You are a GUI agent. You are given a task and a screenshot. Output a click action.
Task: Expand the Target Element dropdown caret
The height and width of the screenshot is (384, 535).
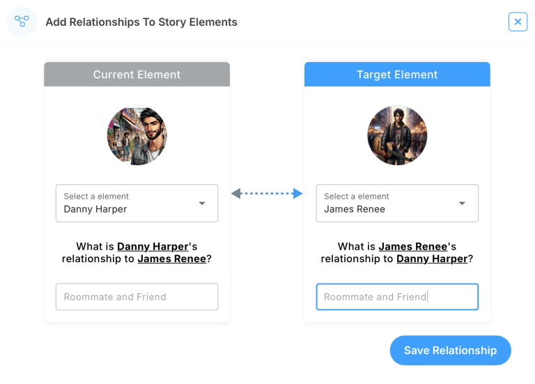click(462, 203)
